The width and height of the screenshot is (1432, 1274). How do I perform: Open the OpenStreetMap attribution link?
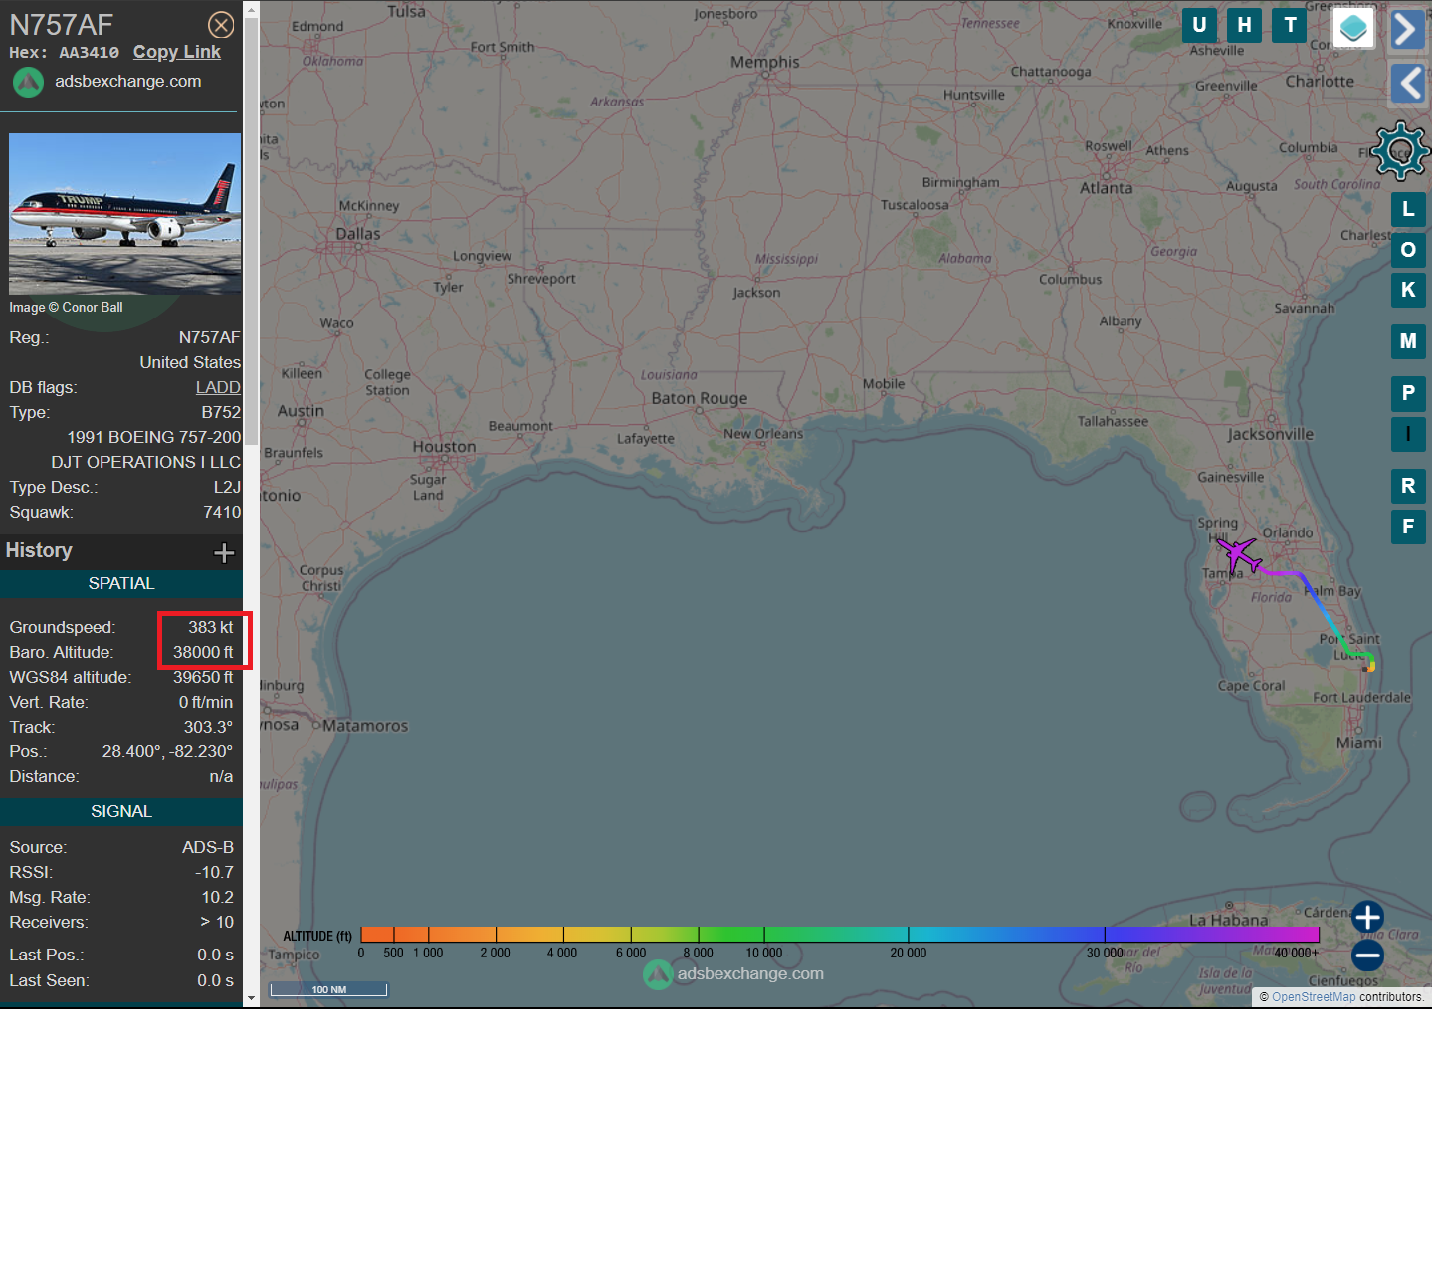1314,997
